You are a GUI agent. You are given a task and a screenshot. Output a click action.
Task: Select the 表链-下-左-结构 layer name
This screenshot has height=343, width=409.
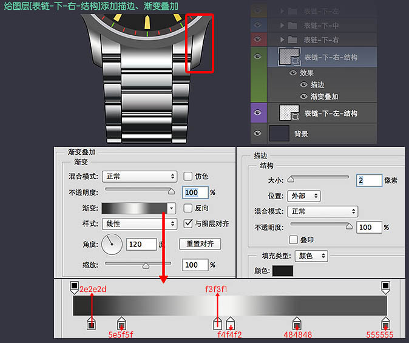(x=331, y=114)
